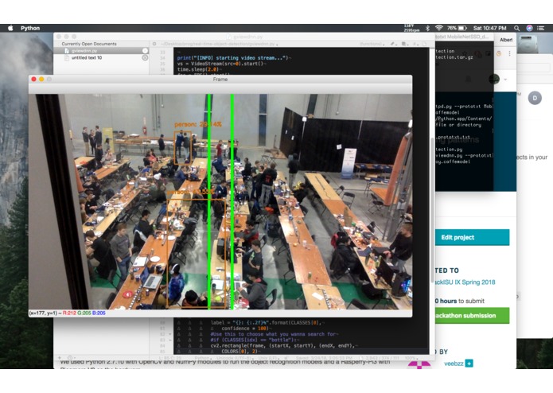Click the Frame window title bar
This screenshot has height=393, width=553.
click(x=220, y=80)
